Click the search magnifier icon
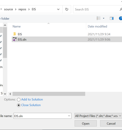This screenshot has width=122, height=130. tap(121, 9)
